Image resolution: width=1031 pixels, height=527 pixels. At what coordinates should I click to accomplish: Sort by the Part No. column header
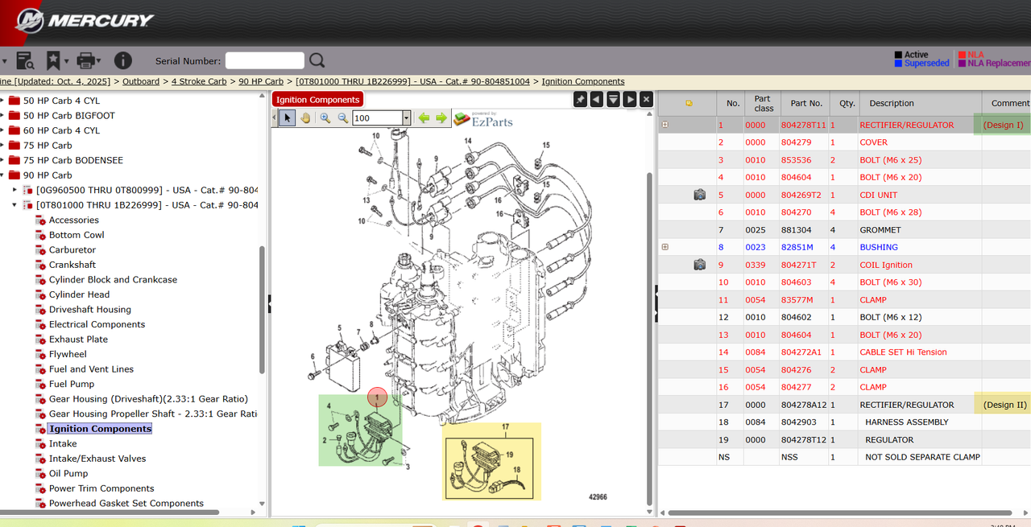pos(806,103)
